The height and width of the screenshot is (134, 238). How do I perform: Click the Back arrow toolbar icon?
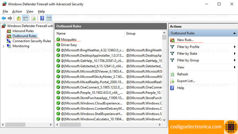click(4, 18)
